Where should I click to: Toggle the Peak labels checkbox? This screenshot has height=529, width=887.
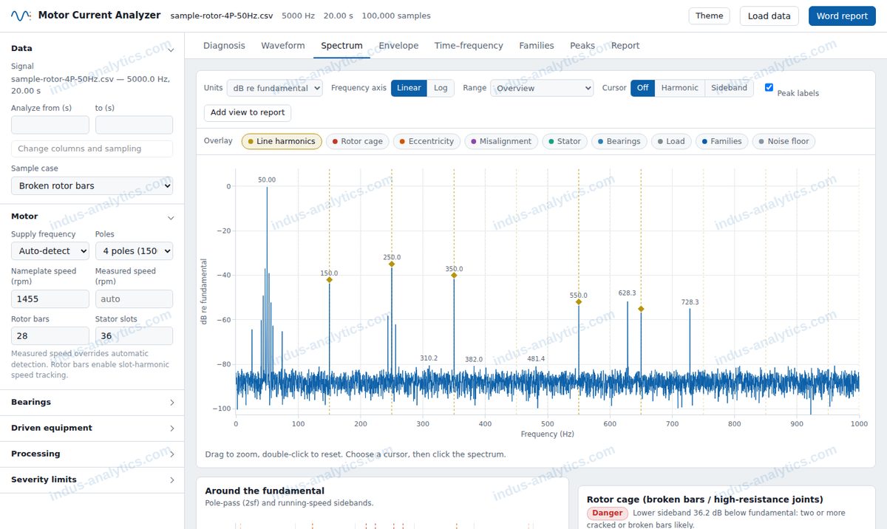point(769,87)
